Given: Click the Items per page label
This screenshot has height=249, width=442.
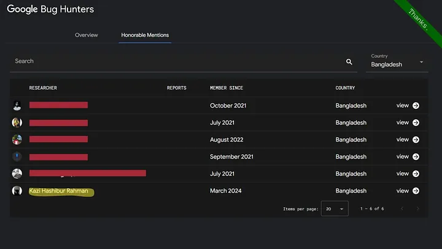Looking at the screenshot, I should pyautogui.click(x=300, y=209).
